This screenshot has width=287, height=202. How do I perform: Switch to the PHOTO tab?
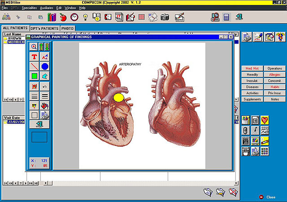tap(67, 28)
